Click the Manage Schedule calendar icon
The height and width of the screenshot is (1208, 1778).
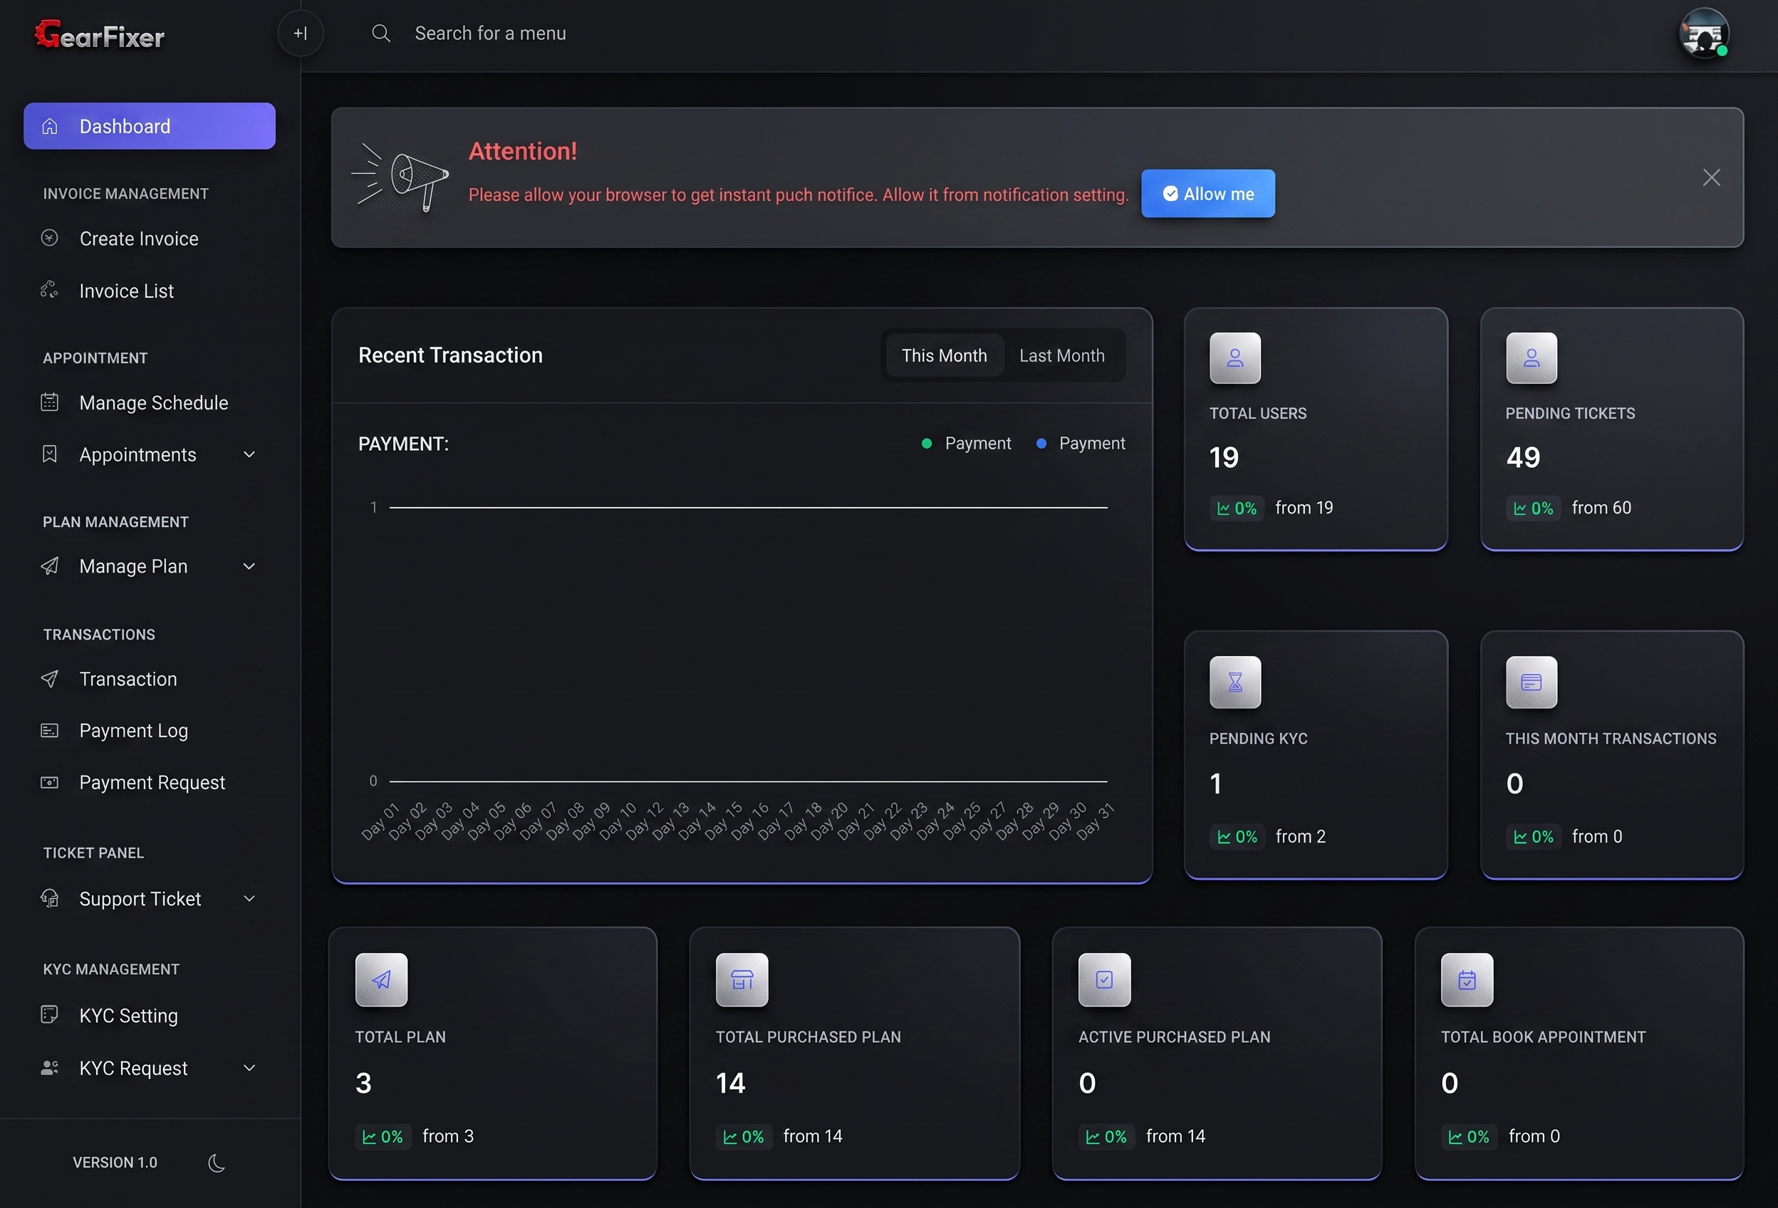point(50,402)
